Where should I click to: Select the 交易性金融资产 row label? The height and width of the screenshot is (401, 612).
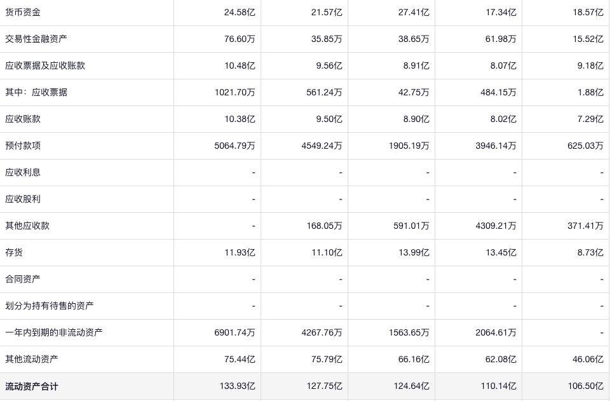(x=36, y=39)
